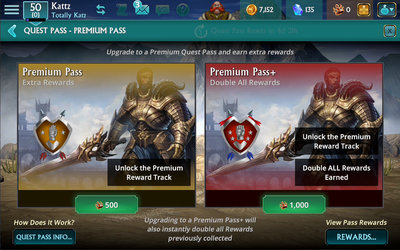Image resolution: width=400 pixels, height=250 pixels.
Task: View pass rewards via Rewards button
Action: pyautogui.click(x=357, y=237)
